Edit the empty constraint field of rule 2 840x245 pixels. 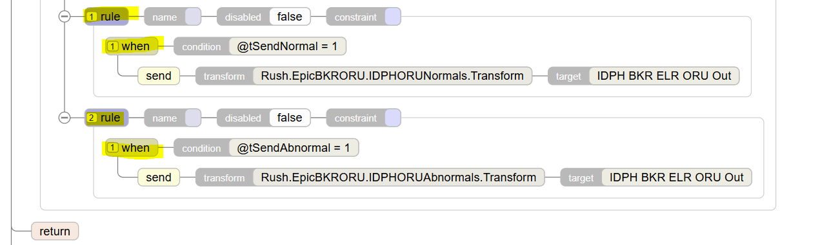pyautogui.click(x=393, y=118)
